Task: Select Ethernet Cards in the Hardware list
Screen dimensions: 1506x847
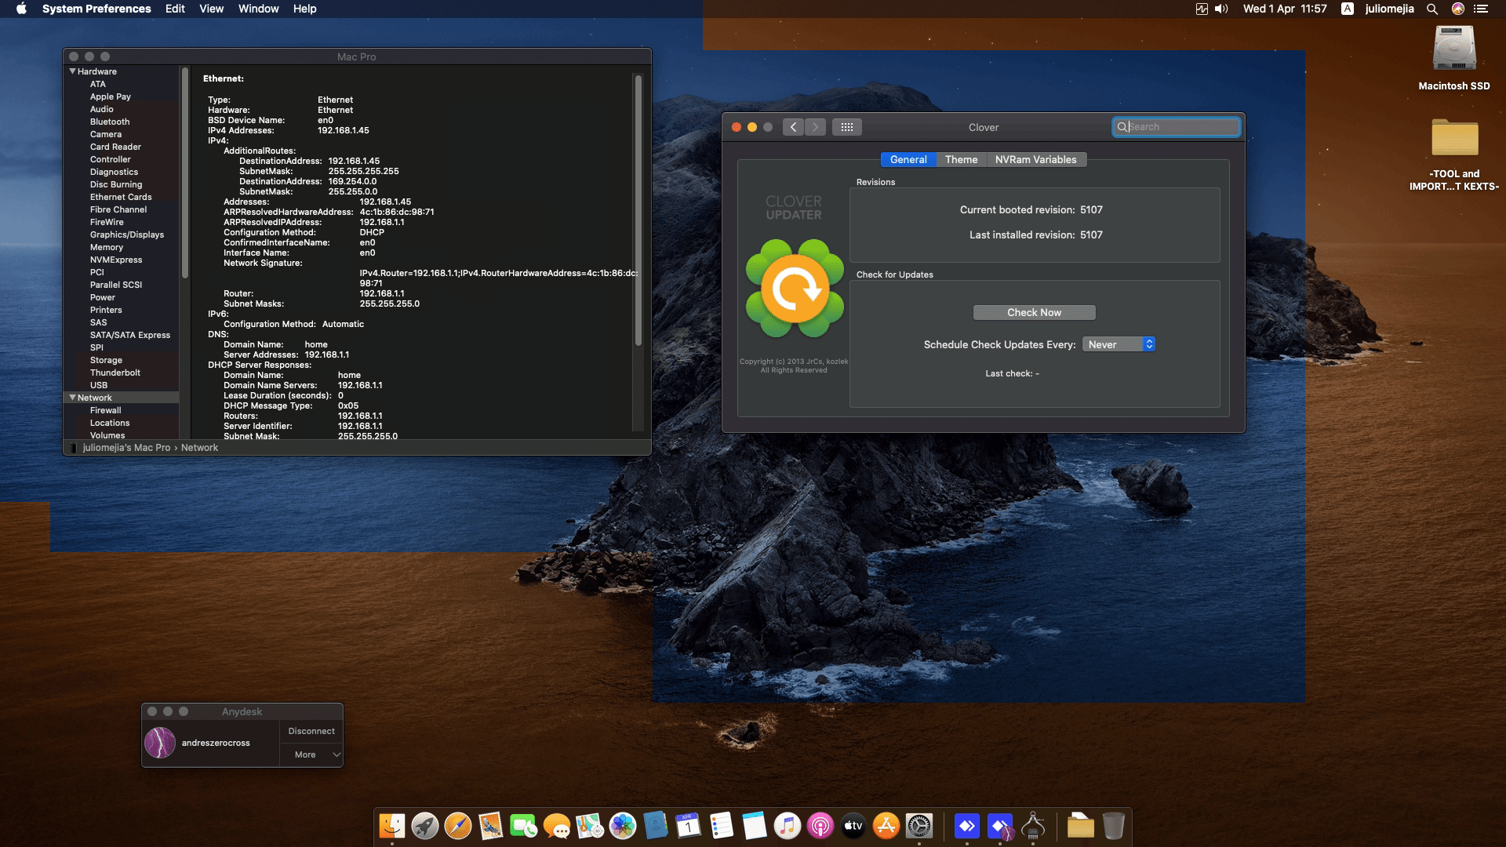Action: (121, 197)
